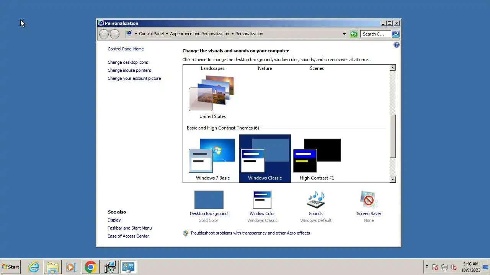Image resolution: width=490 pixels, height=275 pixels.
Task: Refresh the Personalization page
Action: (354, 34)
